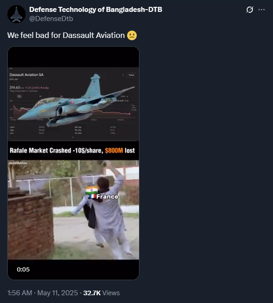This screenshot has width=273, height=303.
Task: Open the DefenseDtb profile avatar
Action: pyautogui.click(x=16, y=14)
